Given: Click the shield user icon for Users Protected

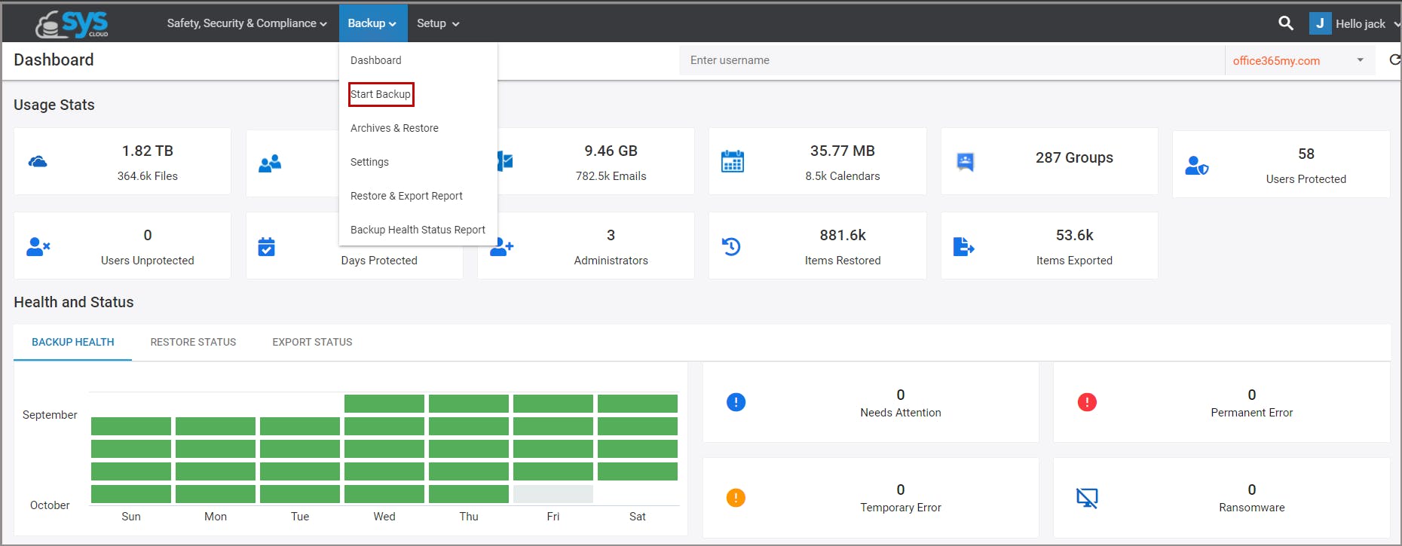Looking at the screenshot, I should pos(1196,166).
